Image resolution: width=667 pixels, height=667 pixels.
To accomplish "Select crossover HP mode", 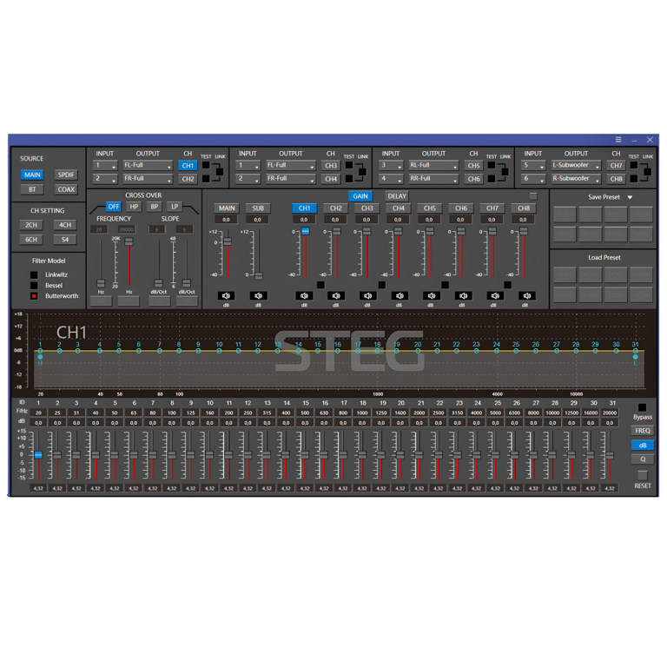I will tap(134, 207).
